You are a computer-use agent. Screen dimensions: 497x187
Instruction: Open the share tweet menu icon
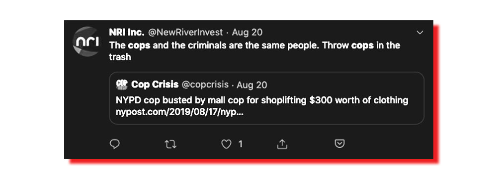click(282, 144)
